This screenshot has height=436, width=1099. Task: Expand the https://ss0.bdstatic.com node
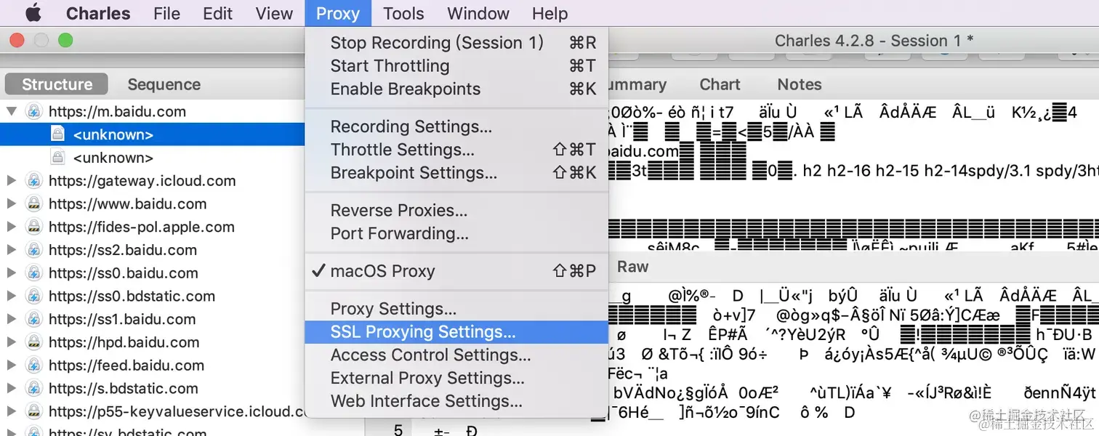point(11,296)
